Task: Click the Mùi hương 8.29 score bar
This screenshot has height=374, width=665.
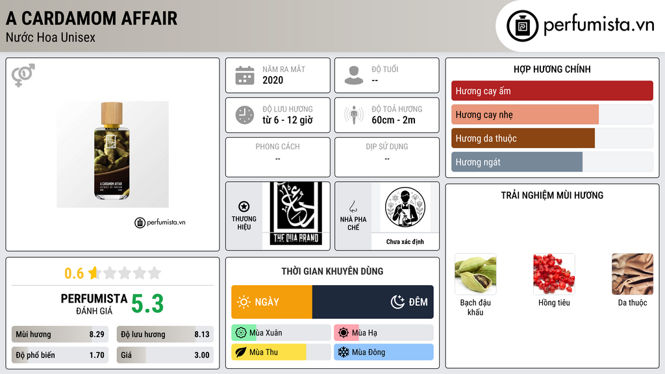Action: (60, 334)
